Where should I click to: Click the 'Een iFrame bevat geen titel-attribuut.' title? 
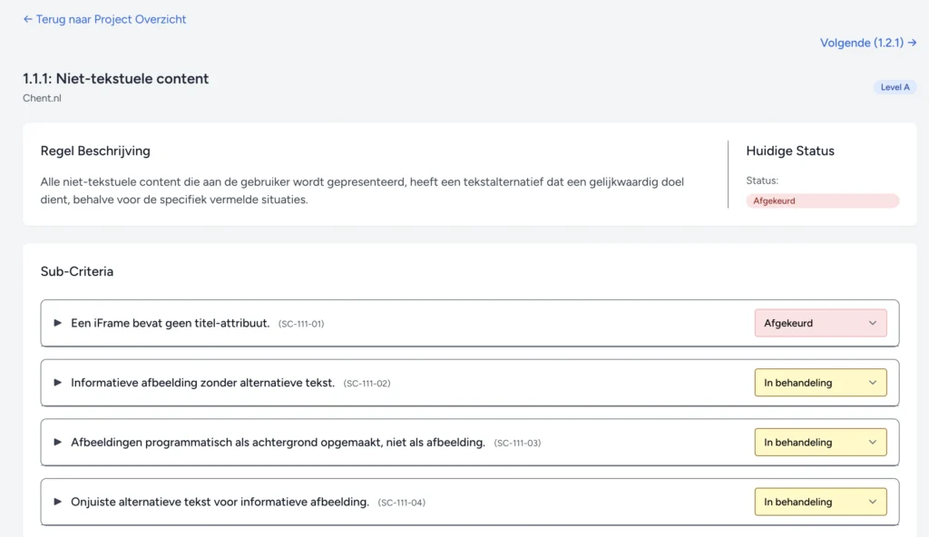(x=171, y=323)
